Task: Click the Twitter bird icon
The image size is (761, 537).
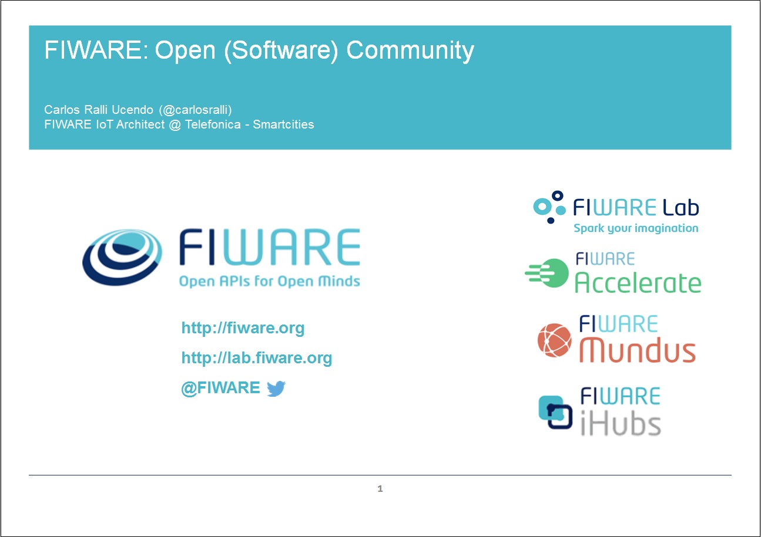Action: tap(276, 389)
